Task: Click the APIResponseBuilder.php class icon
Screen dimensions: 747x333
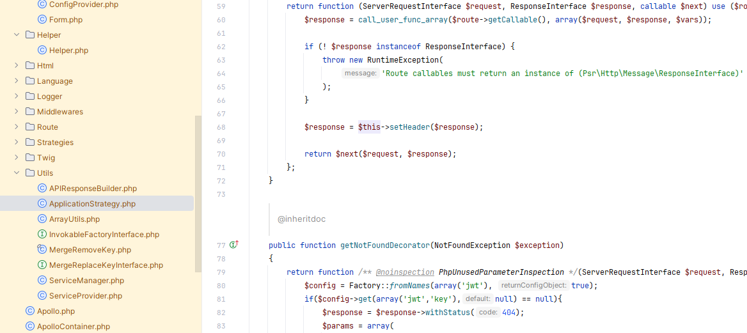Action: (x=42, y=189)
